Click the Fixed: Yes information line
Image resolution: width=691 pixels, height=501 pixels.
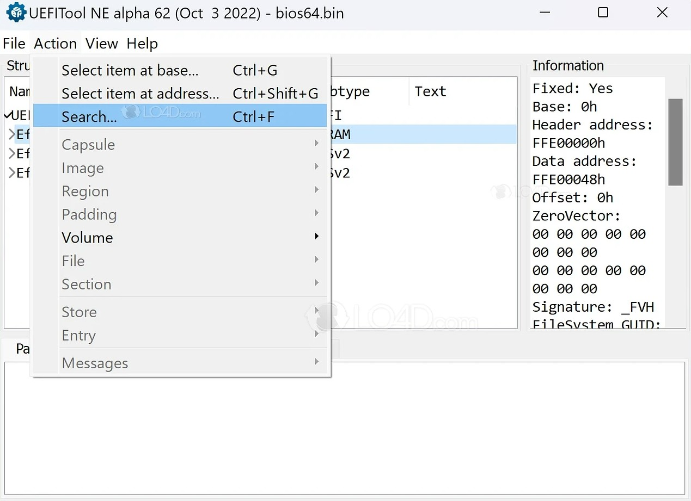tap(572, 88)
